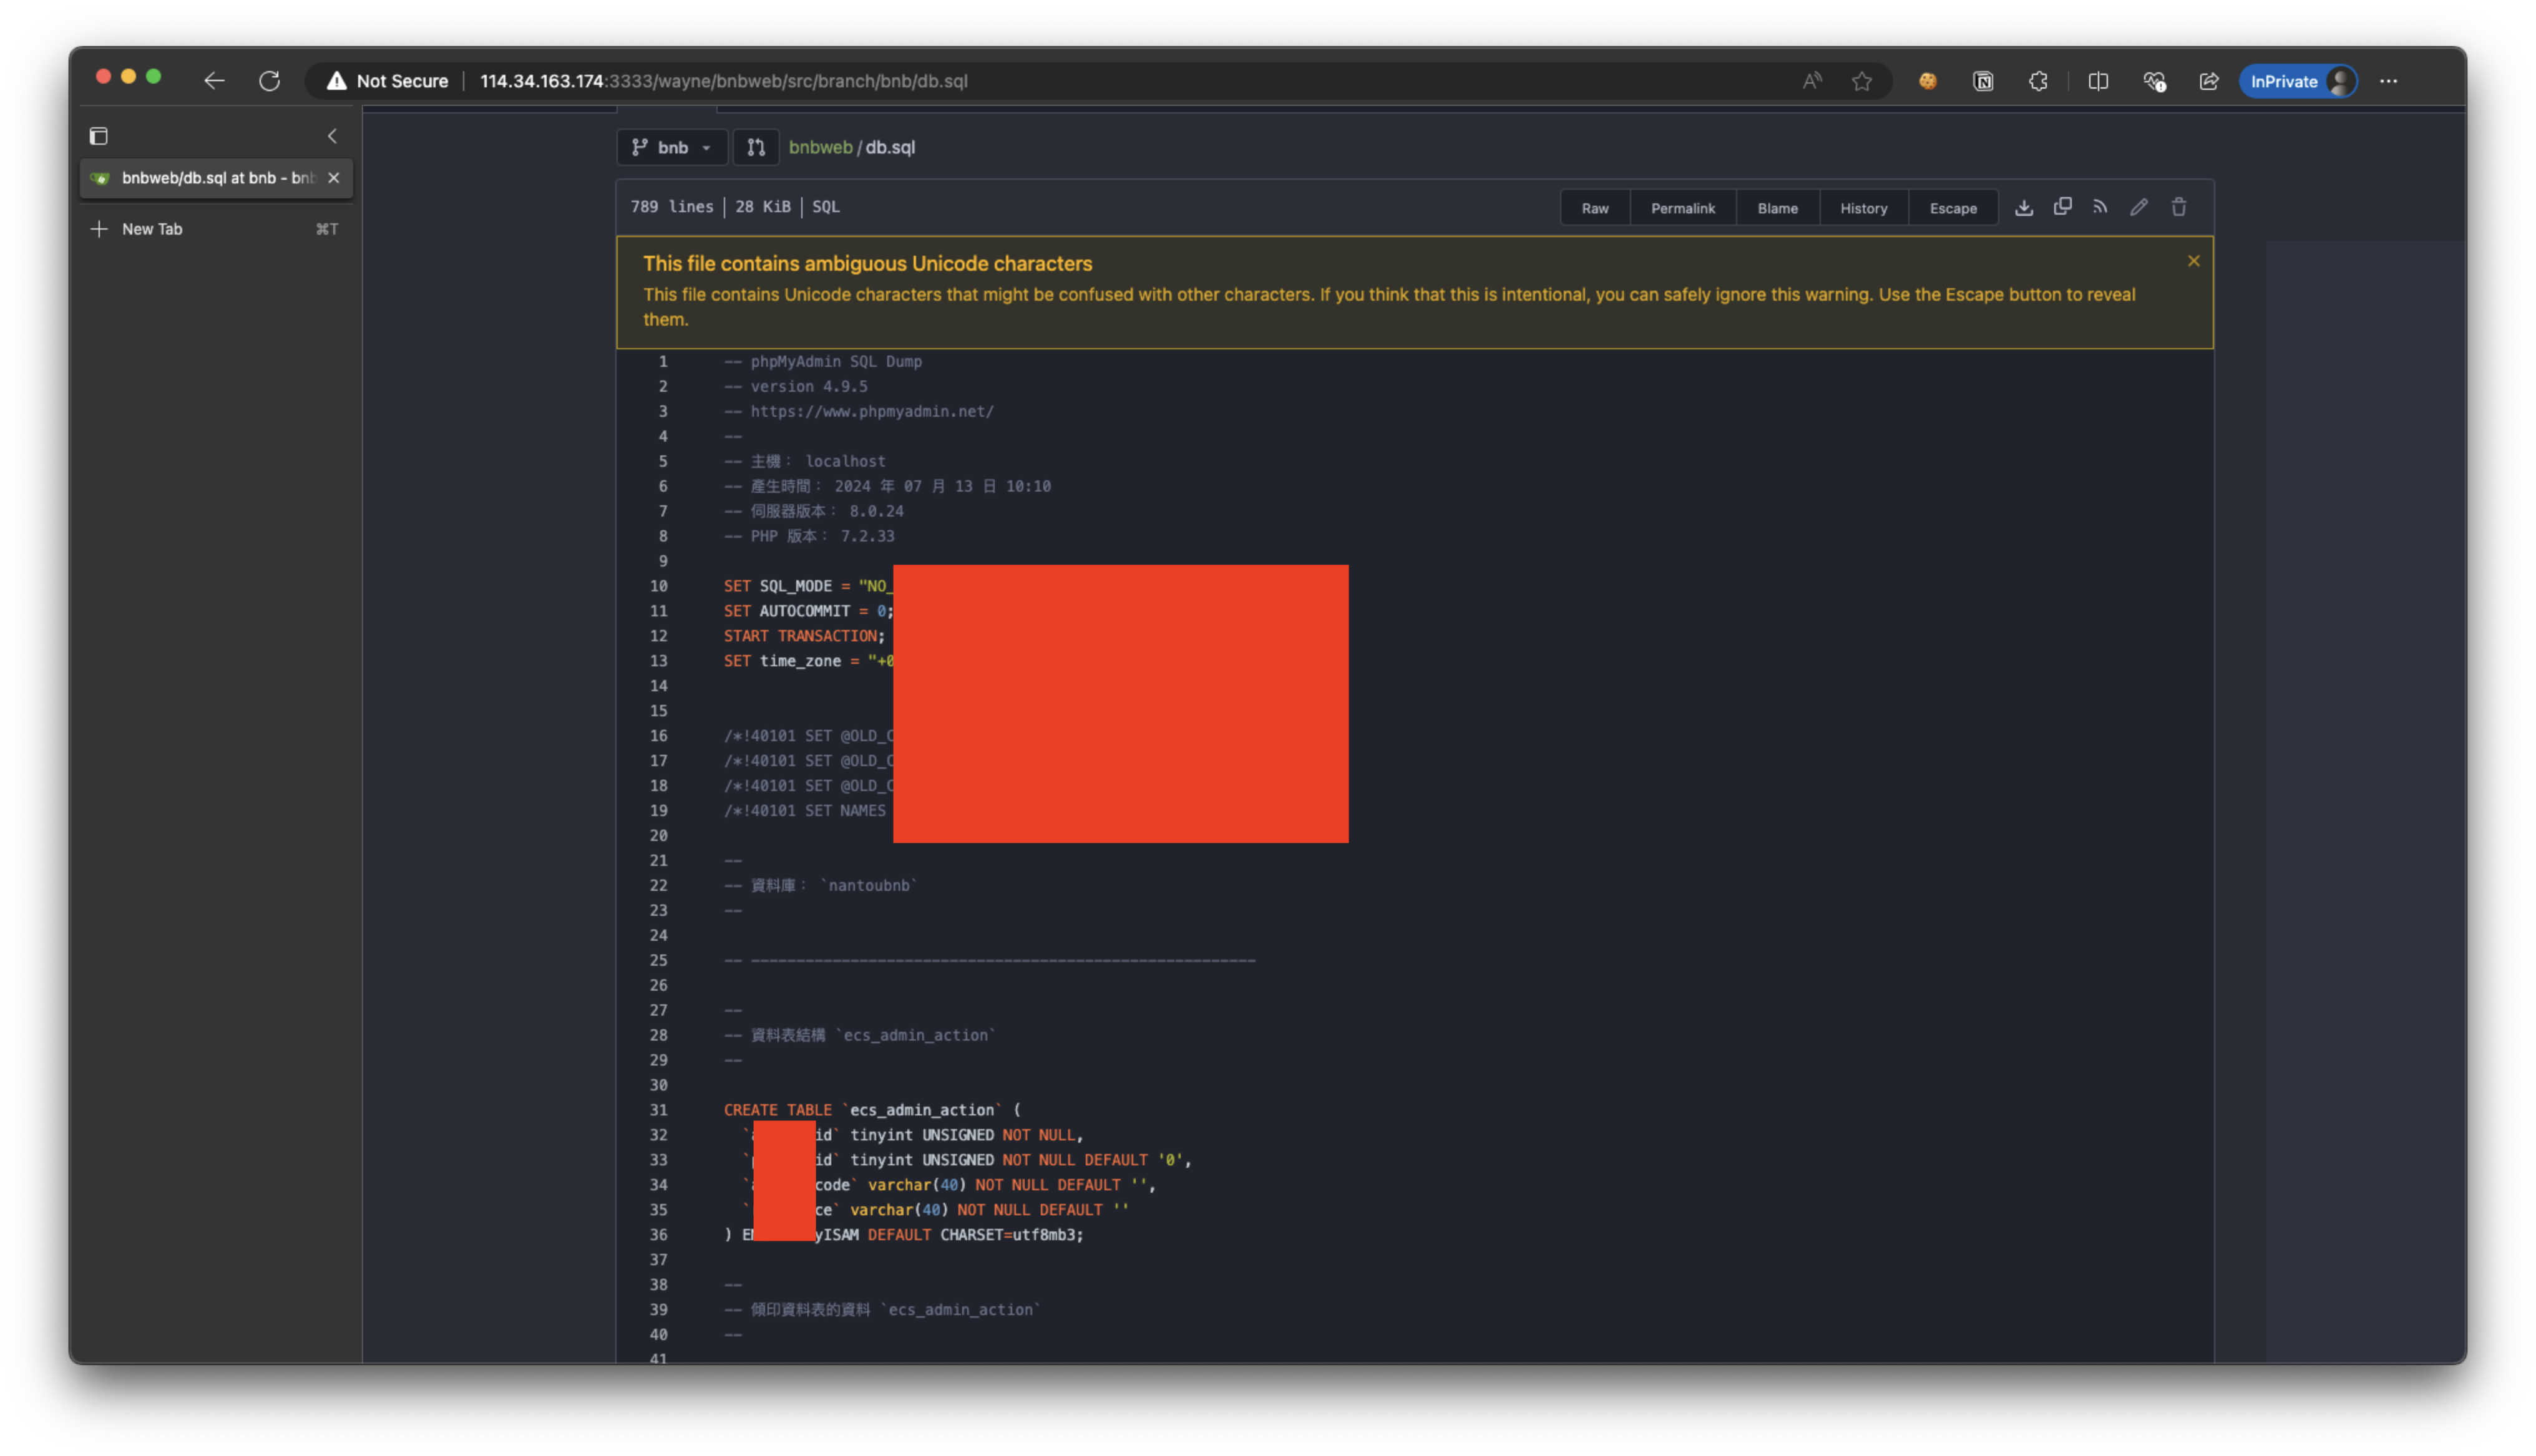Click the address bar URL

[x=723, y=81]
